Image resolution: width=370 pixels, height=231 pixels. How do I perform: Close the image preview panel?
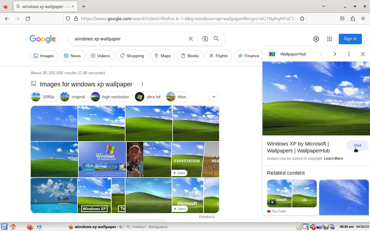(363, 54)
